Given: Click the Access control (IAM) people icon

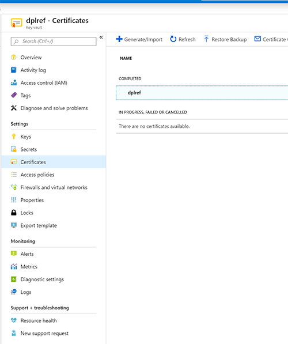Looking at the screenshot, I should click(14, 83).
